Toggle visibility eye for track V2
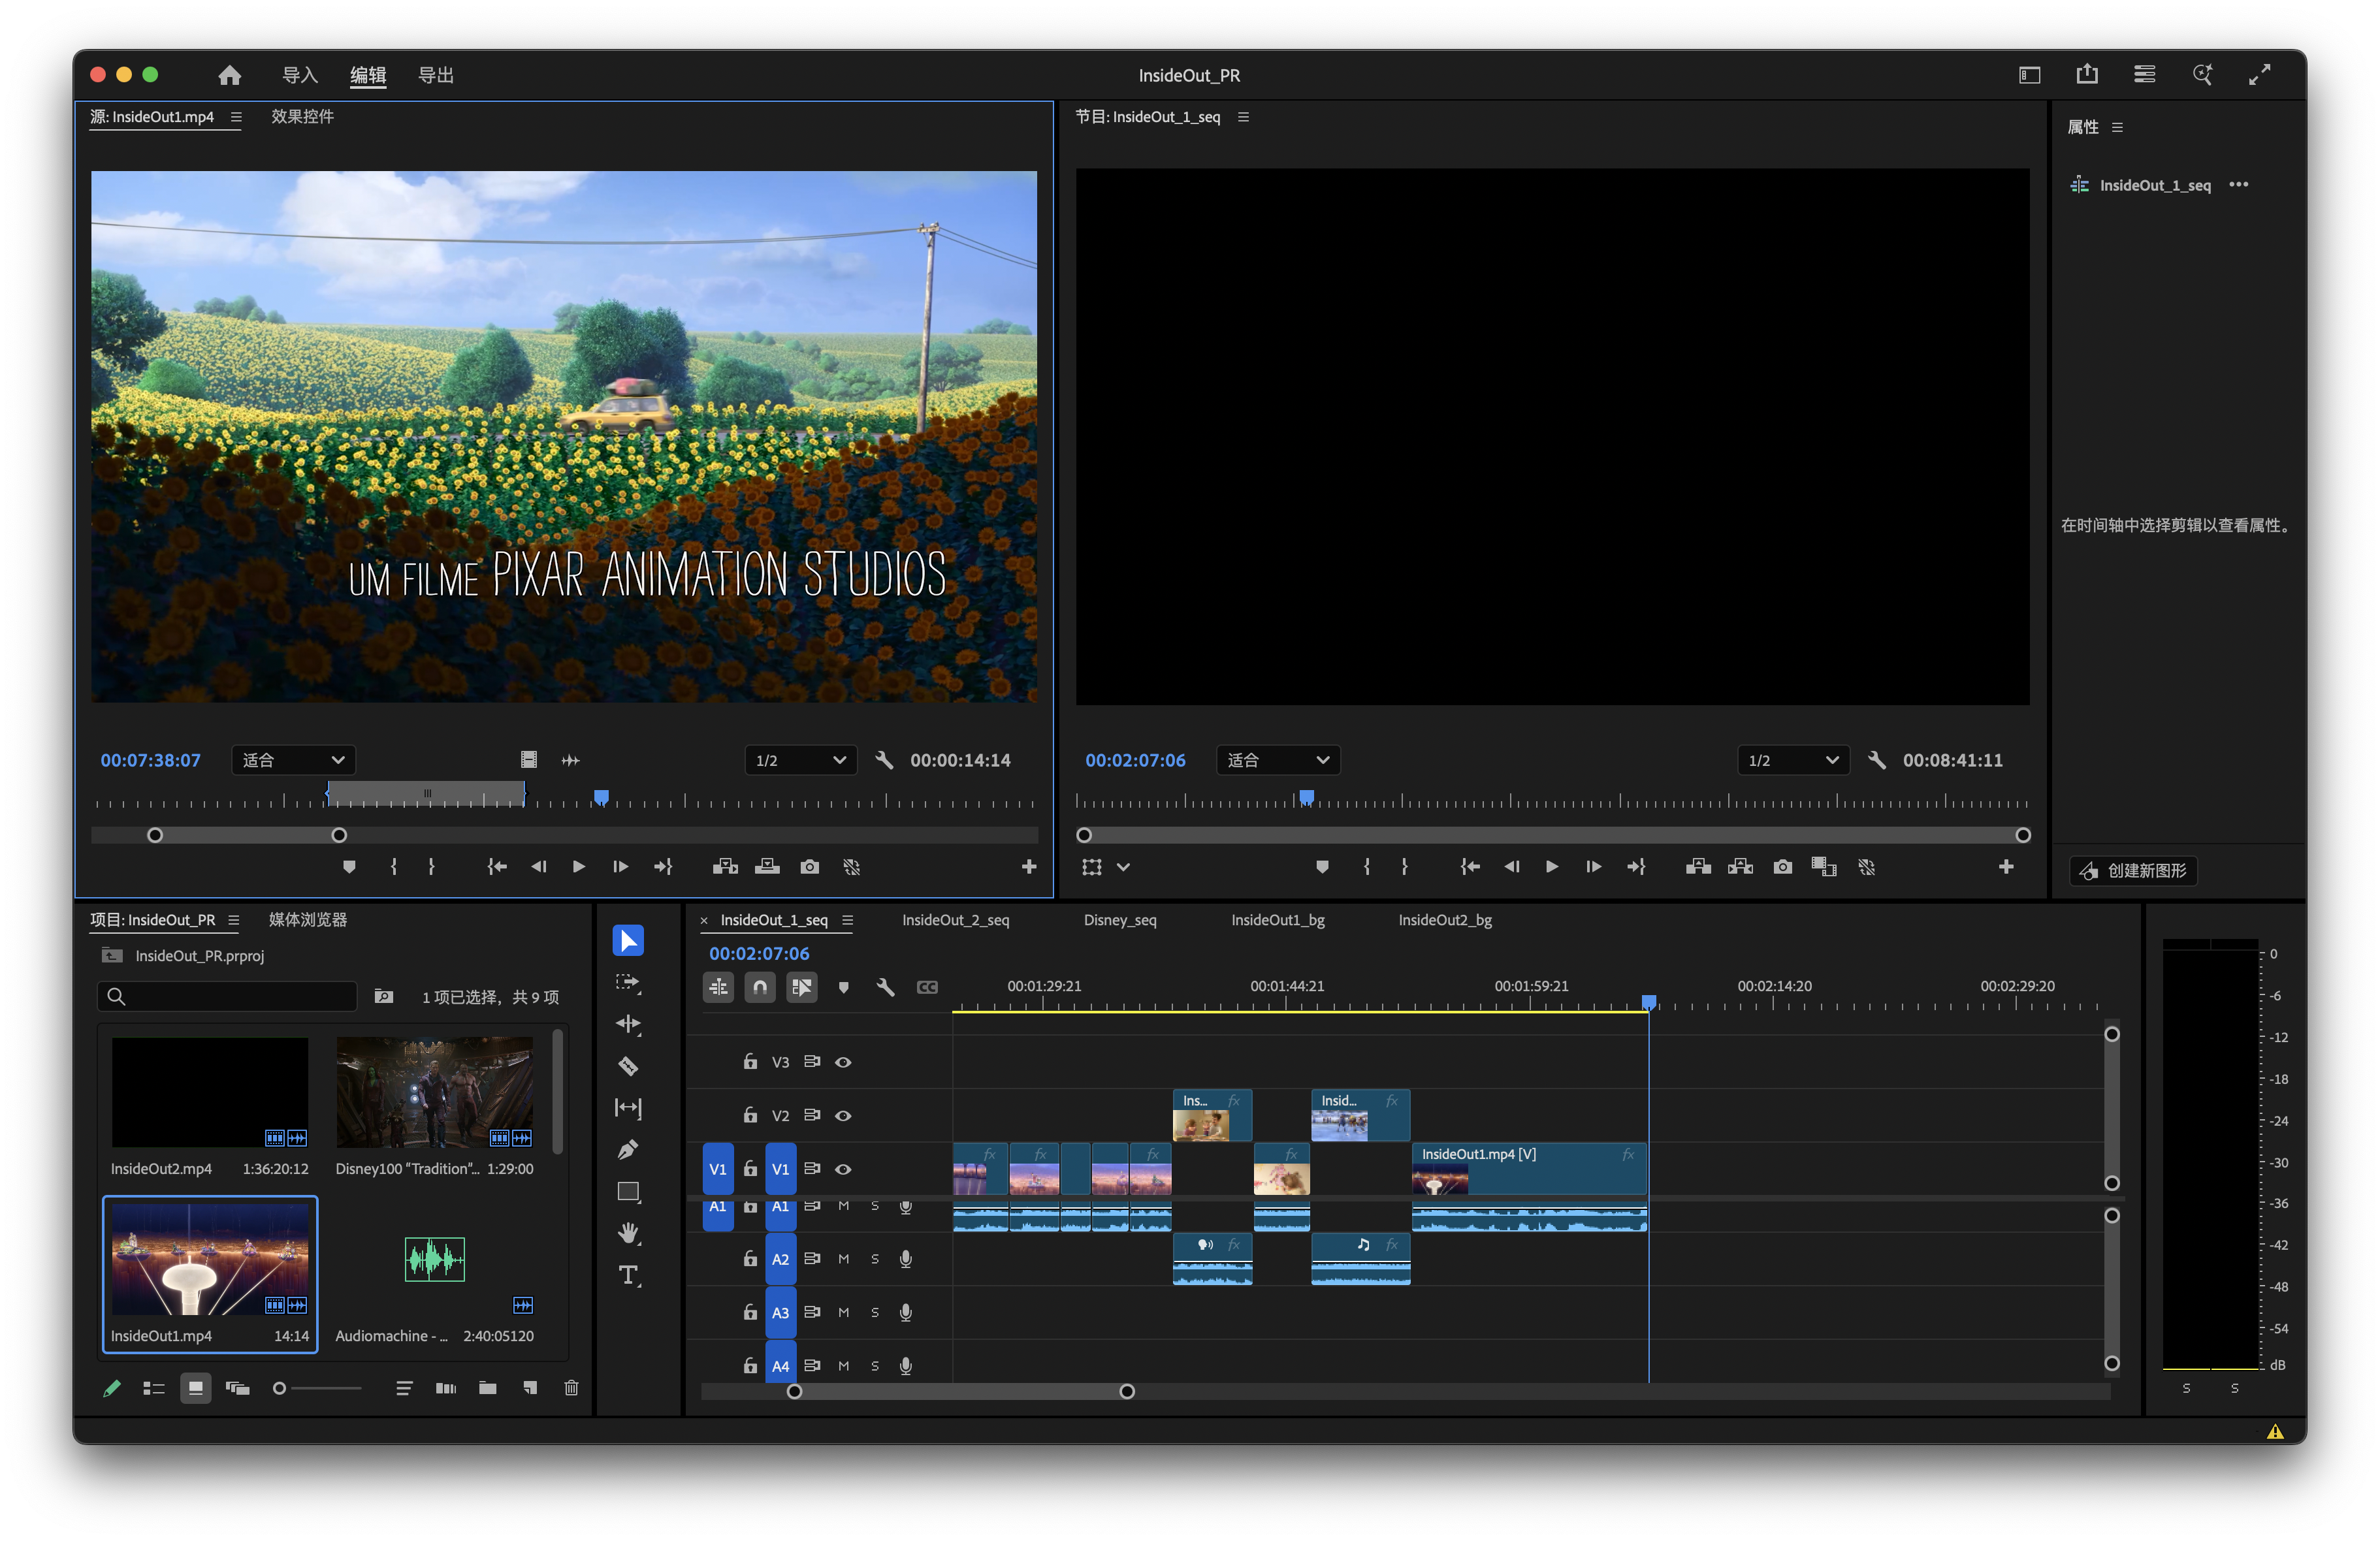Image resolution: width=2380 pixels, height=1541 pixels. 843,1116
